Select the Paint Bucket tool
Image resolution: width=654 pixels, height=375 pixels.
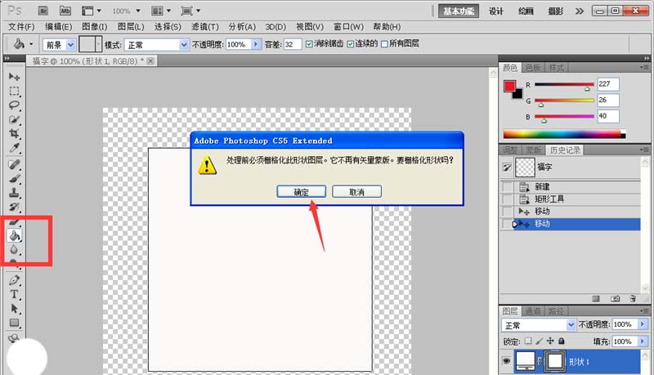(14, 236)
